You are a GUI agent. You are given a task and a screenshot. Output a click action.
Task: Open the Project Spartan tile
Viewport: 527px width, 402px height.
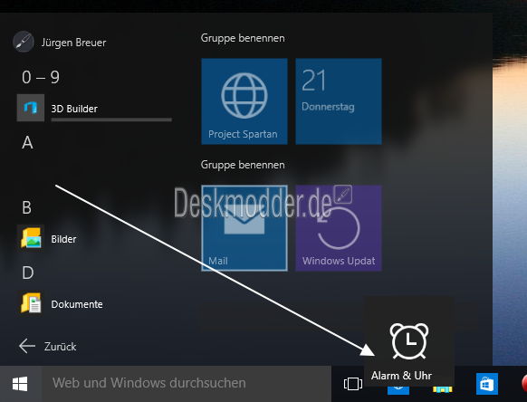[x=244, y=101]
